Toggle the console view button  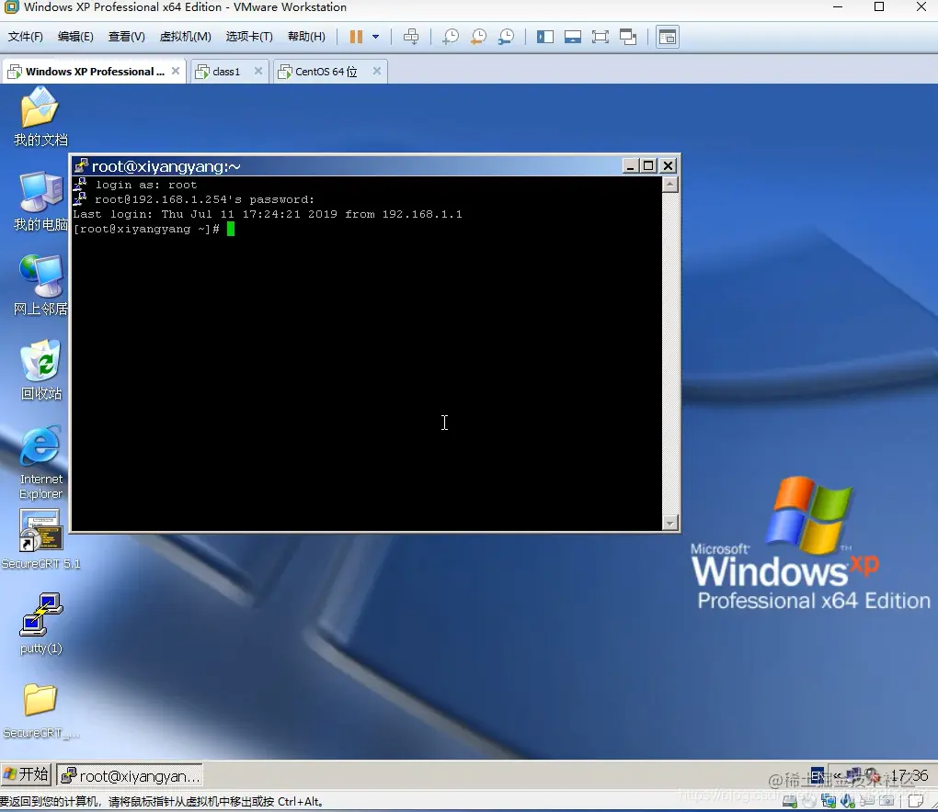coord(667,37)
